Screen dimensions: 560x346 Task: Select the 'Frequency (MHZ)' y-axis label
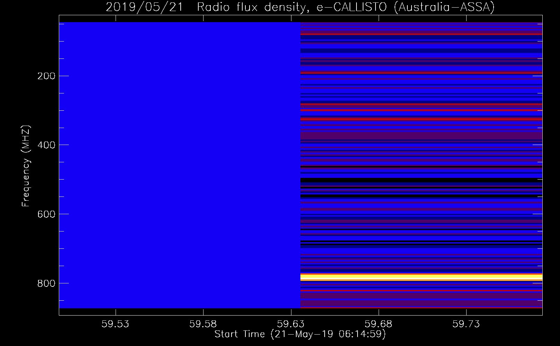coord(26,166)
